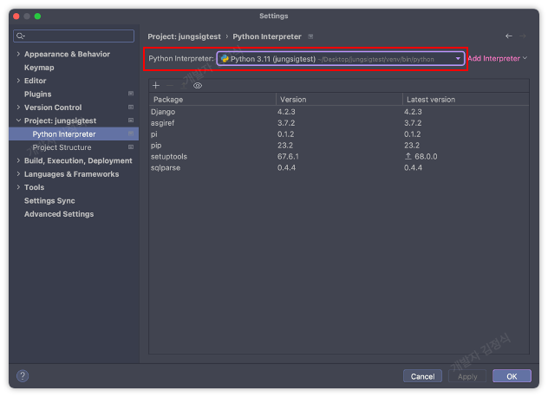This screenshot has width=548, height=397.
Task: Click pip's installed version 23.2
Action: (285, 146)
